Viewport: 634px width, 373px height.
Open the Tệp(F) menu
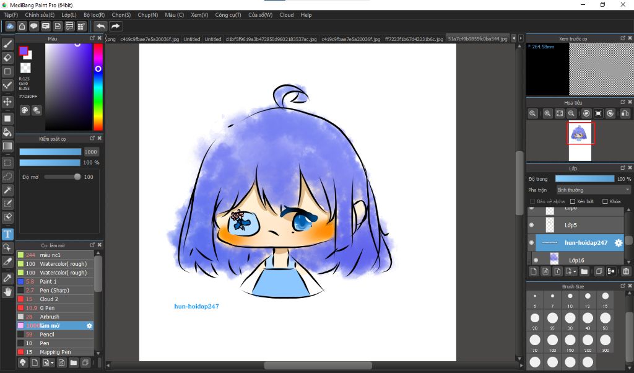[11, 15]
